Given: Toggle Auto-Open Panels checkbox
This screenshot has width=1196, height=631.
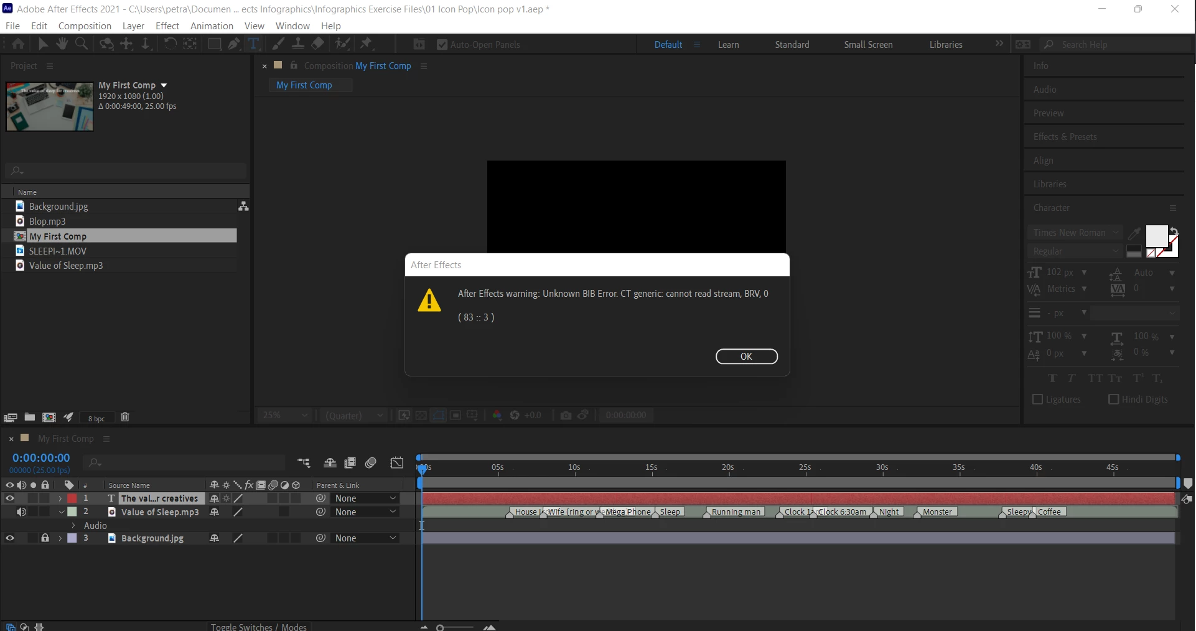Looking at the screenshot, I should click(x=442, y=45).
